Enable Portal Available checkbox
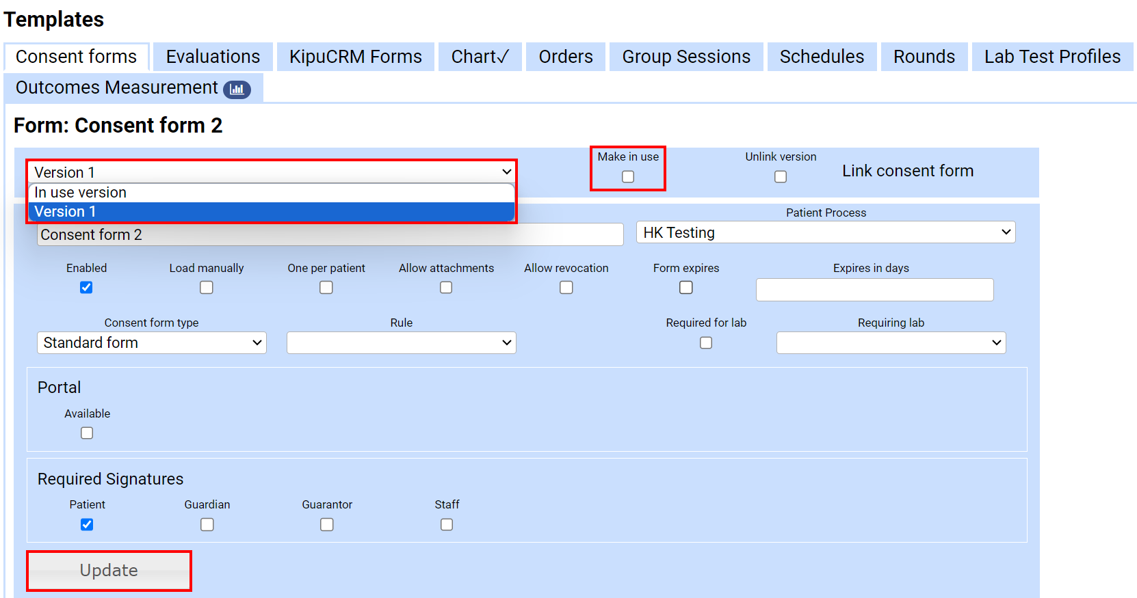 (x=87, y=433)
